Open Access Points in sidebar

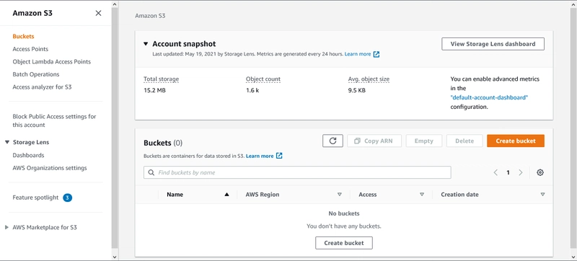[30, 49]
